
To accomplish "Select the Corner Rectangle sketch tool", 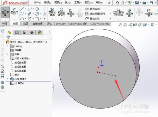I will point(30,9).
